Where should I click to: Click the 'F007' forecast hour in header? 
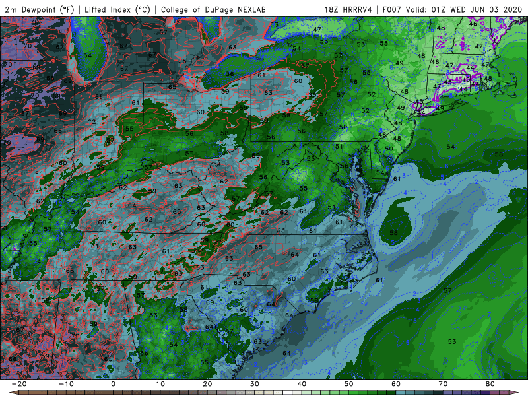[393, 9]
